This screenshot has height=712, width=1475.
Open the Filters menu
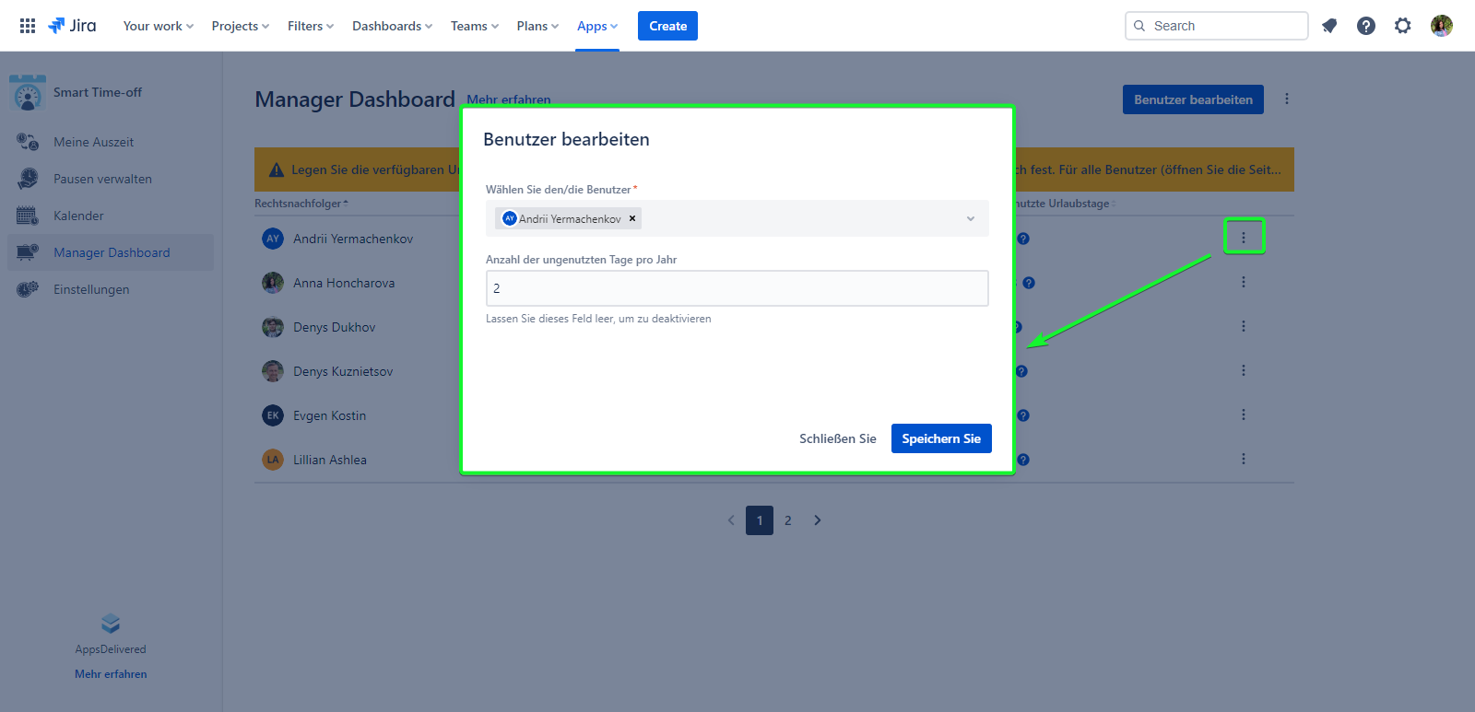click(310, 26)
